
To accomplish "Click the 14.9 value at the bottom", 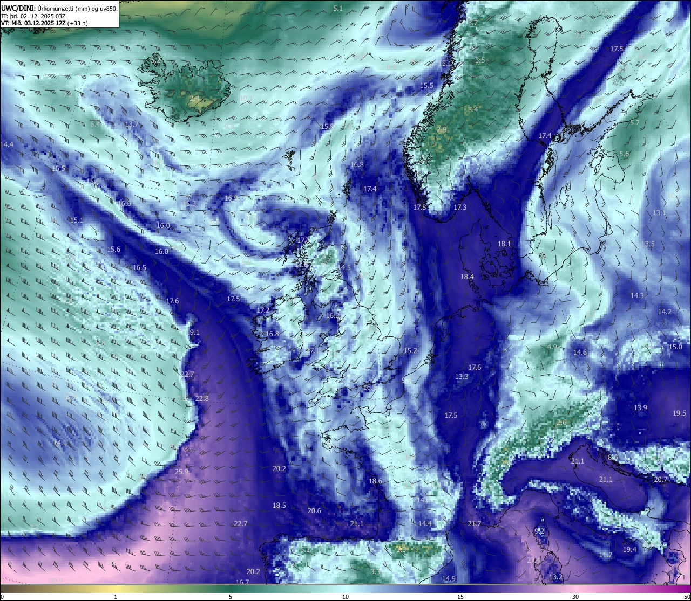I will (449, 578).
